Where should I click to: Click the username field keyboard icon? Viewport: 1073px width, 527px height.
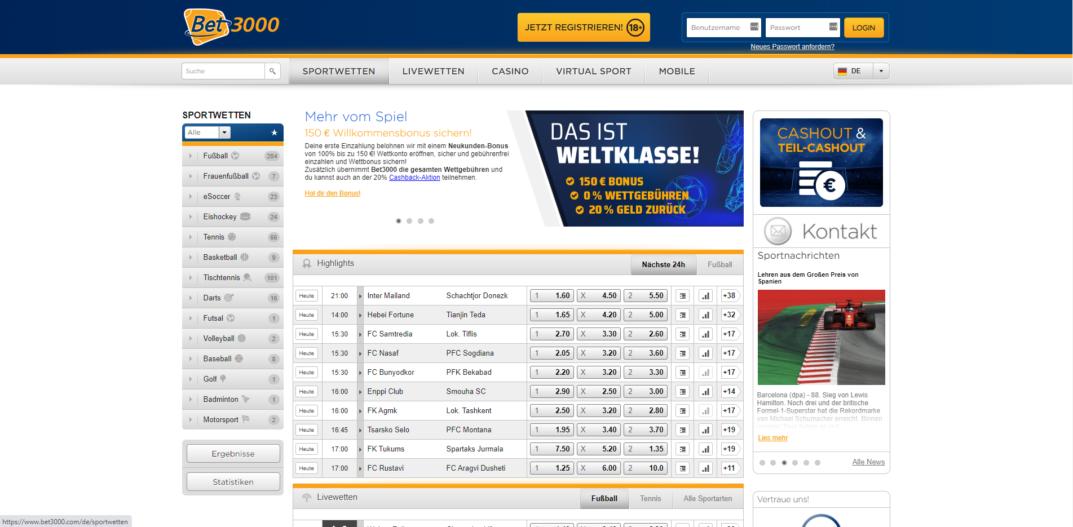[x=754, y=26]
